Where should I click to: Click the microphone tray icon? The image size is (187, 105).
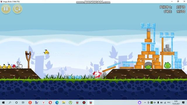tap(158, 102)
